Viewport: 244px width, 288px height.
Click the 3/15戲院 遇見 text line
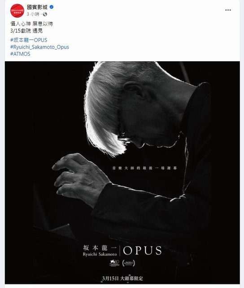coord(26,31)
